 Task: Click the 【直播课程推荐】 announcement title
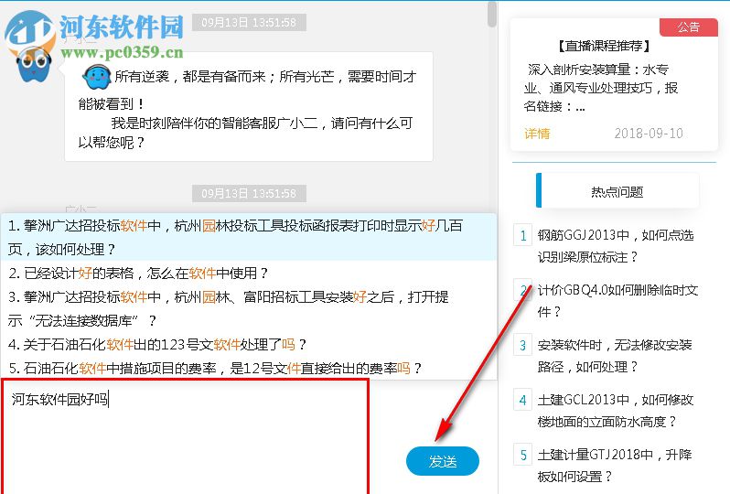(x=604, y=46)
